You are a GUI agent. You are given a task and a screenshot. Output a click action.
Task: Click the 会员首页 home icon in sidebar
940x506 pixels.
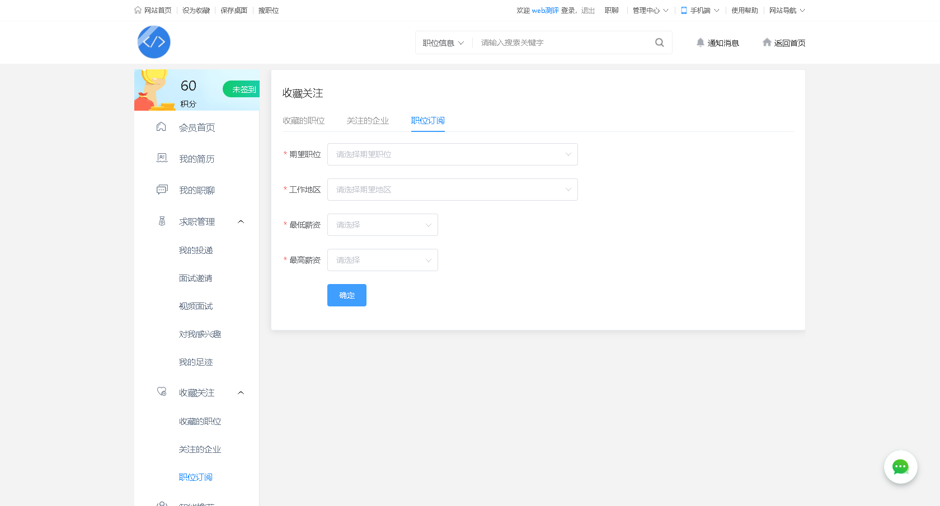click(161, 127)
